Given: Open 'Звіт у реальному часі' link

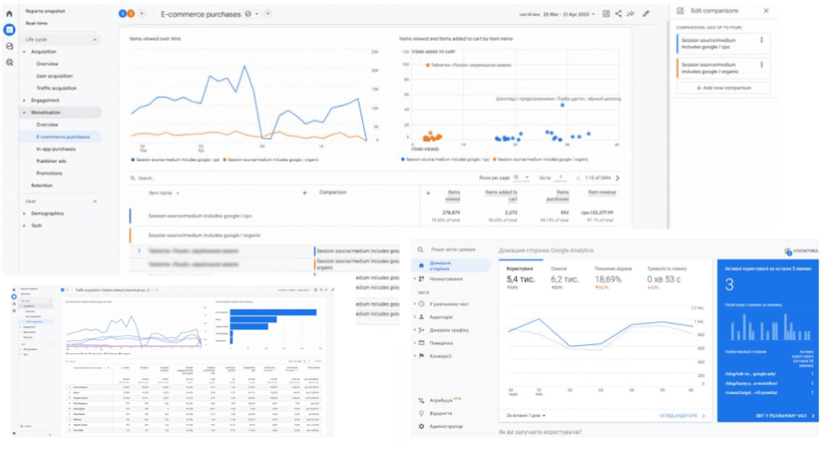Looking at the screenshot, I should point(785,415).
